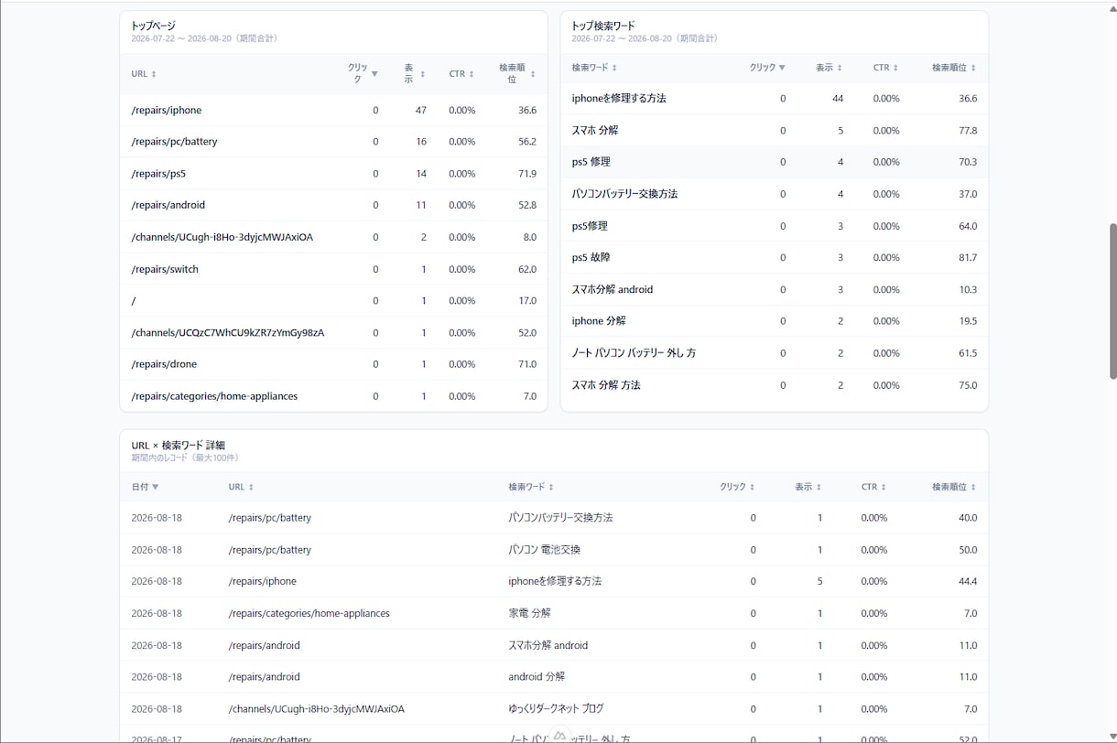This screenshot has width=1117, height=743.
Task: Click the URL × 検索ワード 詳細 heading
Action: click(x=178, y=446)
